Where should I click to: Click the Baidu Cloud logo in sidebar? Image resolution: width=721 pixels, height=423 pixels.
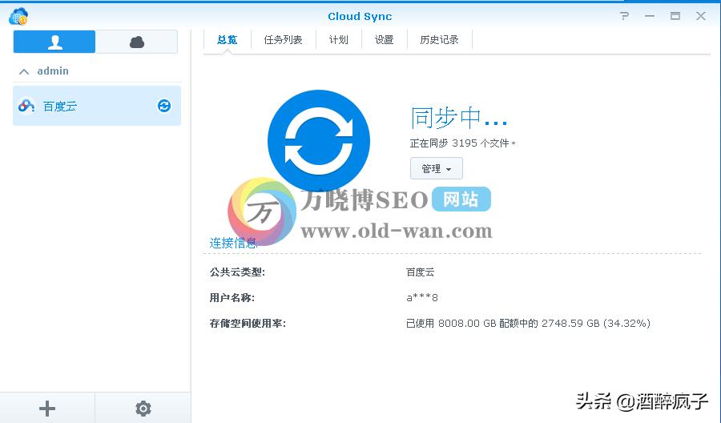point(26,106)
